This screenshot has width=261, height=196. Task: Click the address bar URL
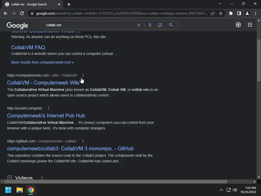point(122,13)
